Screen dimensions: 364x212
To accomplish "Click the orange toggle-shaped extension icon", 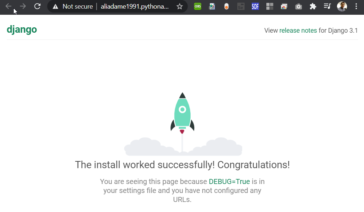I will click(x=226, y=6).
